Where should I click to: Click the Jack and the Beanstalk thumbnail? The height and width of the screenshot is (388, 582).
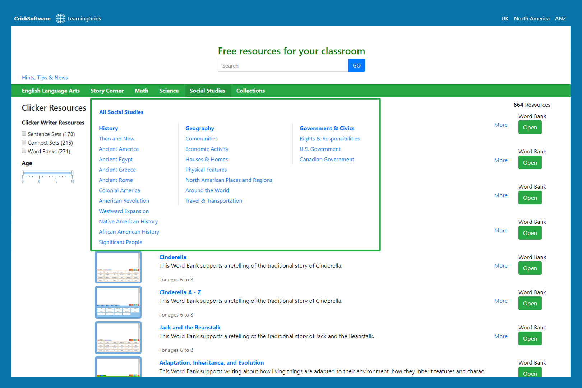coord(118,338)
